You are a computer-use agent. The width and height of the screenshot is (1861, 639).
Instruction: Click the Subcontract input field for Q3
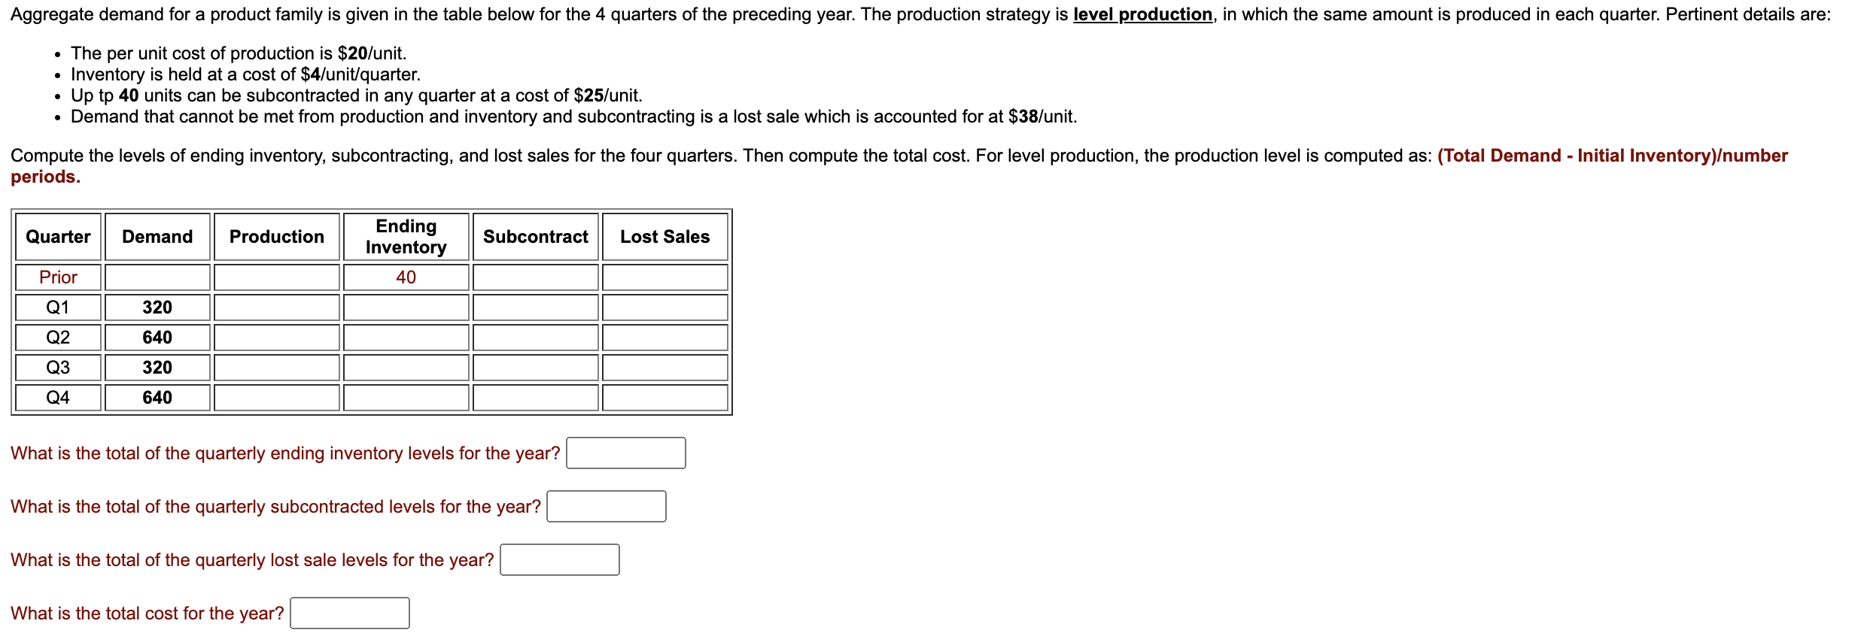(x=535, y=367)
